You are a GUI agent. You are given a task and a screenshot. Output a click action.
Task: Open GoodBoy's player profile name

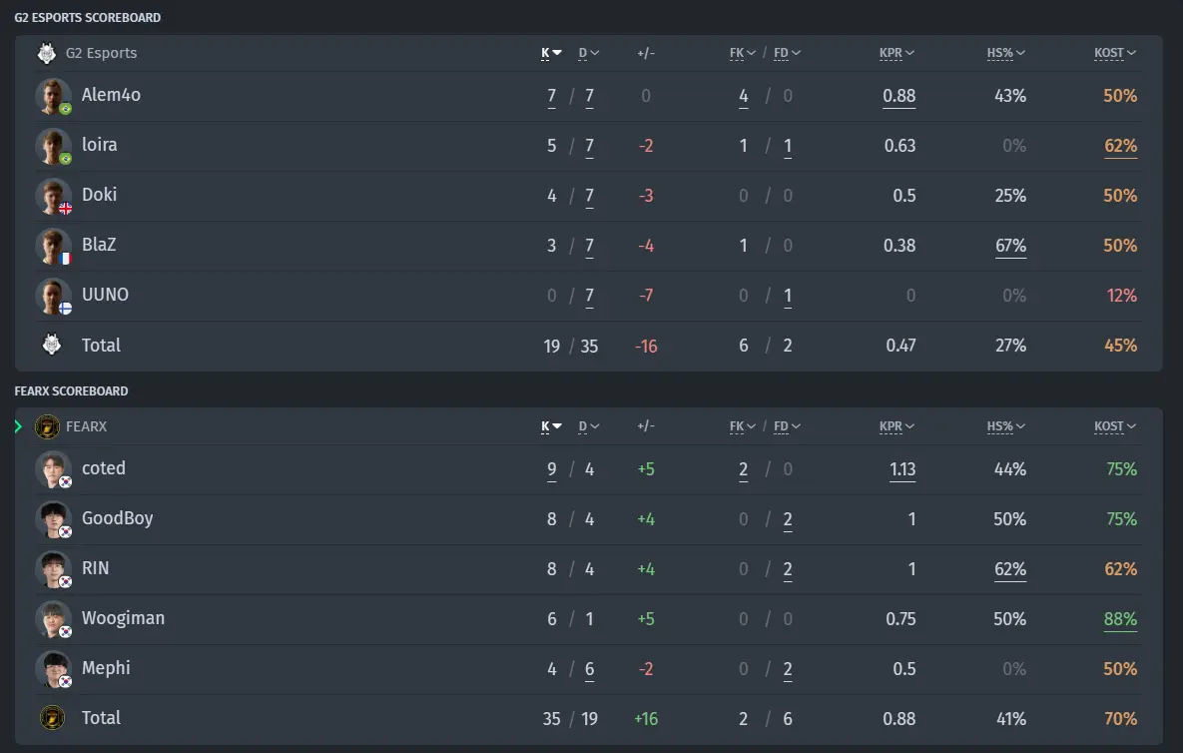117,518
